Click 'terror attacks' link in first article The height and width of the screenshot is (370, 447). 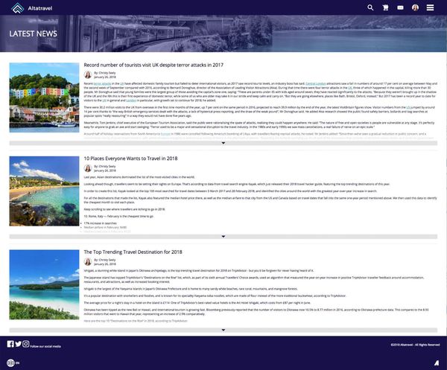(x=102, y=83)
